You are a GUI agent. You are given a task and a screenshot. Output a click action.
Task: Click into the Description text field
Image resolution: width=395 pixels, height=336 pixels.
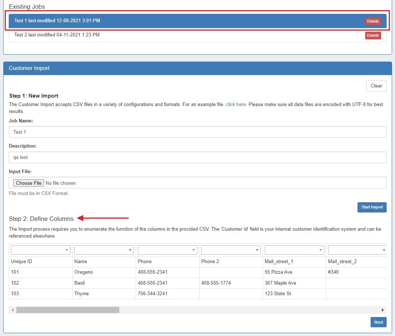click(197, 157)
